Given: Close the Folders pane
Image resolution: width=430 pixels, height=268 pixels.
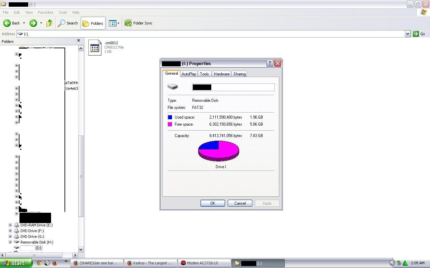Looking at the screenshot, I should 79,41.
